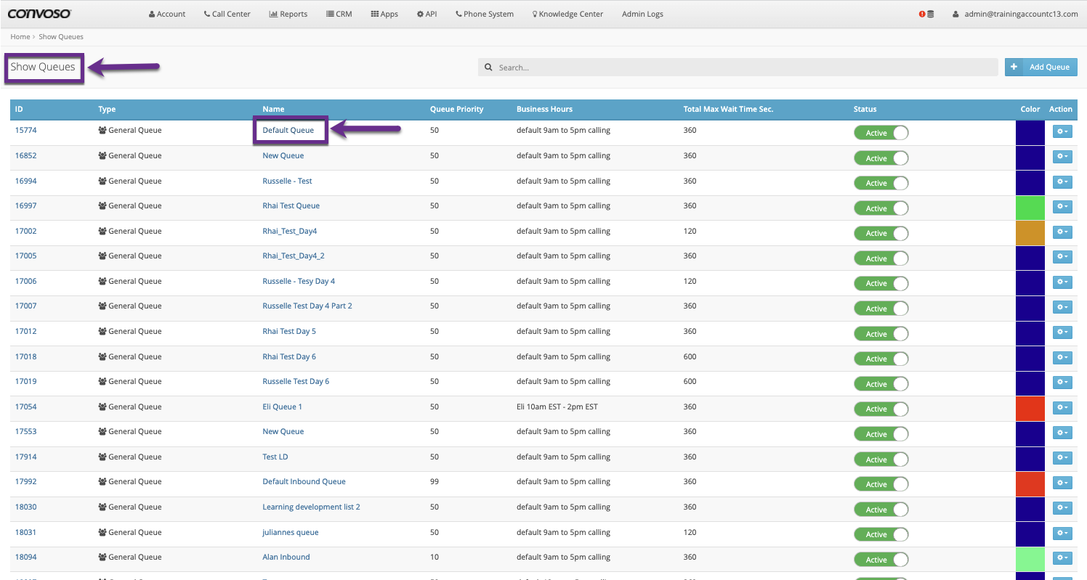Click the database stack icon in header
This screenshot has width=1087, height=580.
coord(931,14)
